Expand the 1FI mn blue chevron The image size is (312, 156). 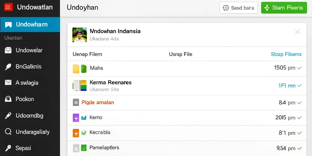[x=300, y=86]
